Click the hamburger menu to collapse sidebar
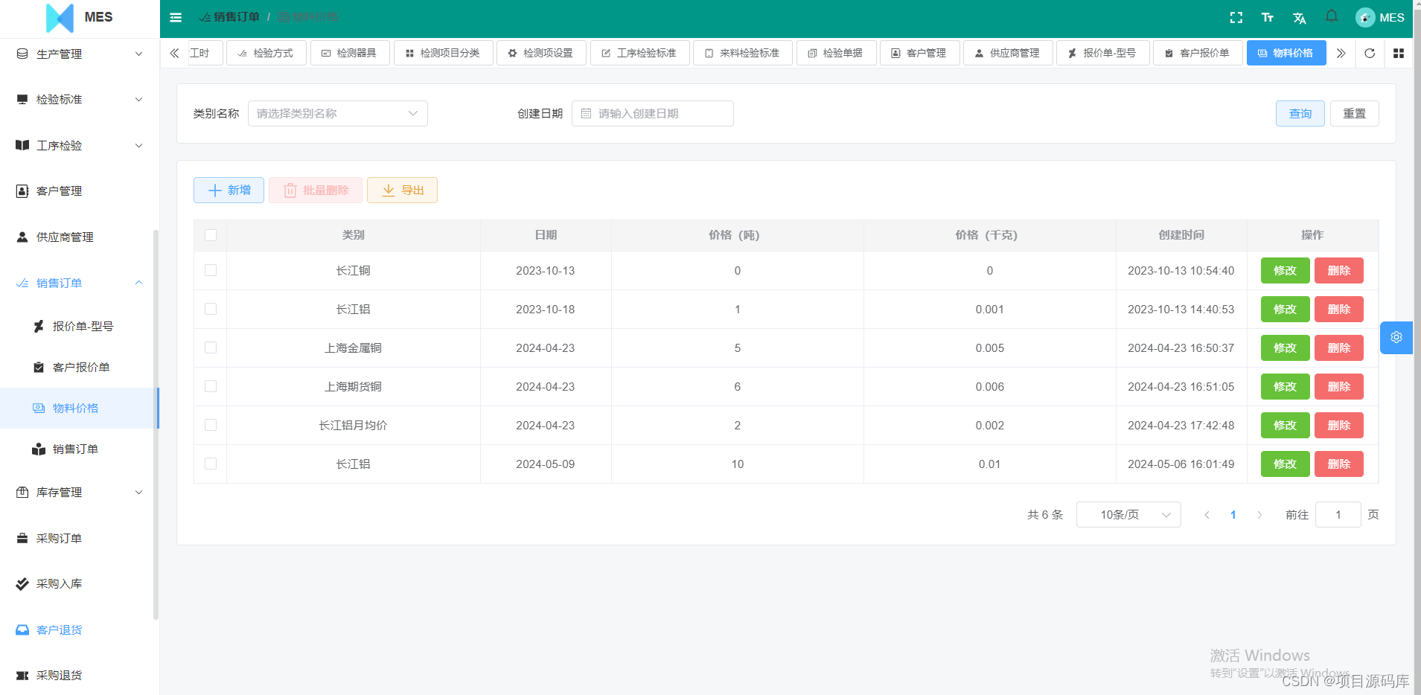 pos(176,16)
